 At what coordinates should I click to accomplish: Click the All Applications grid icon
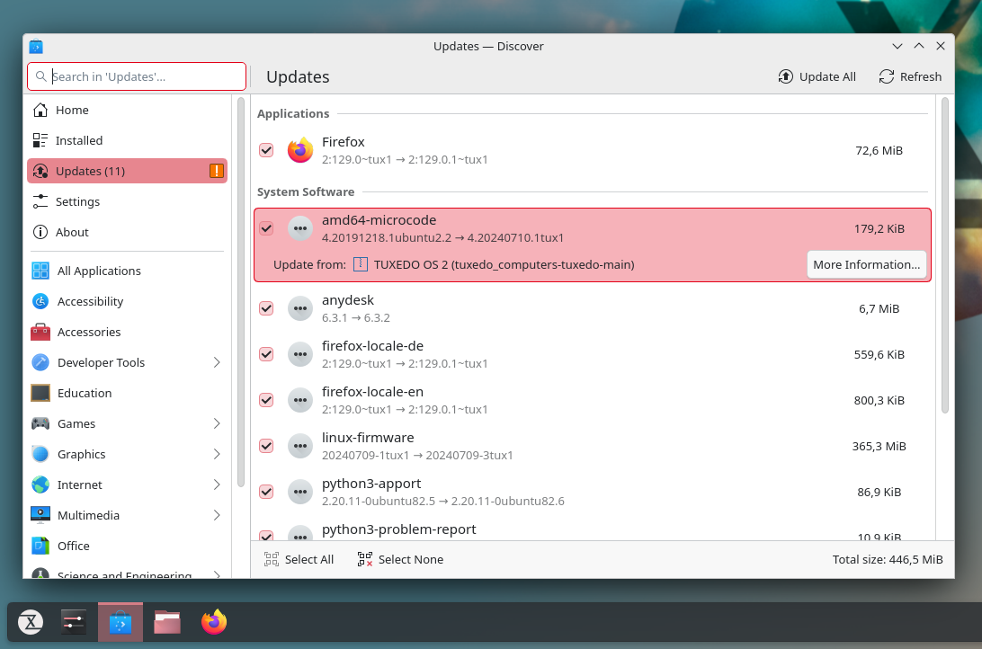(40, 271)
